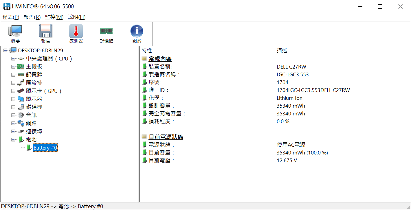Click the Battery #0 green battery icon
411x210 pixels.
pyautogui.click(x=29, y=148)
